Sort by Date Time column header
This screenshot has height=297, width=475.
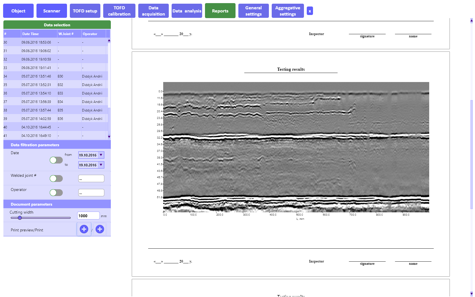(x=39, y=34)
